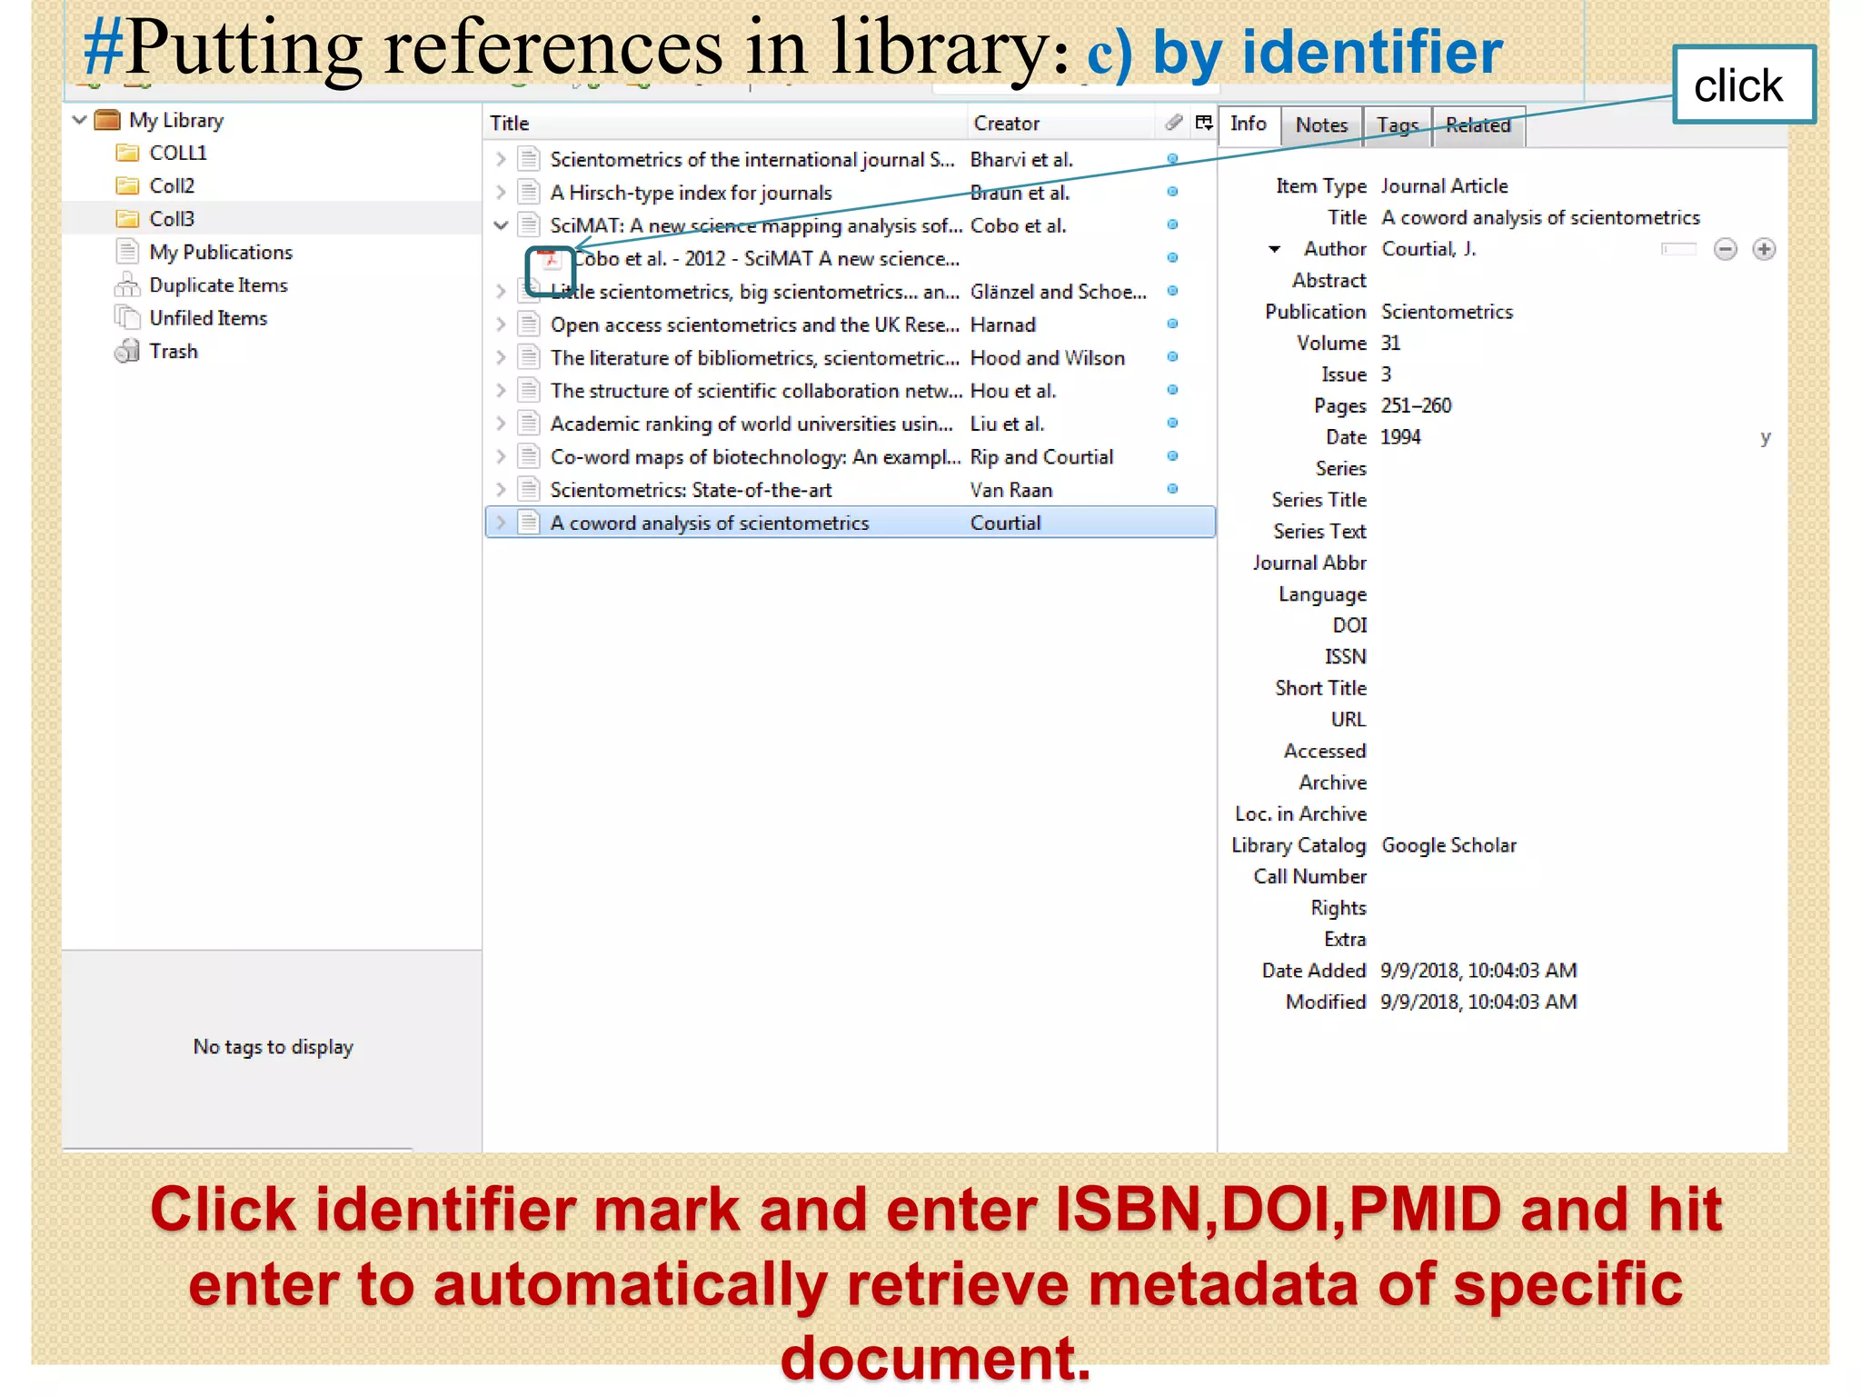1861x1396 pixels.
Task: Expand the Co-word maps of biotechnology item
Action: coord(500,457)
